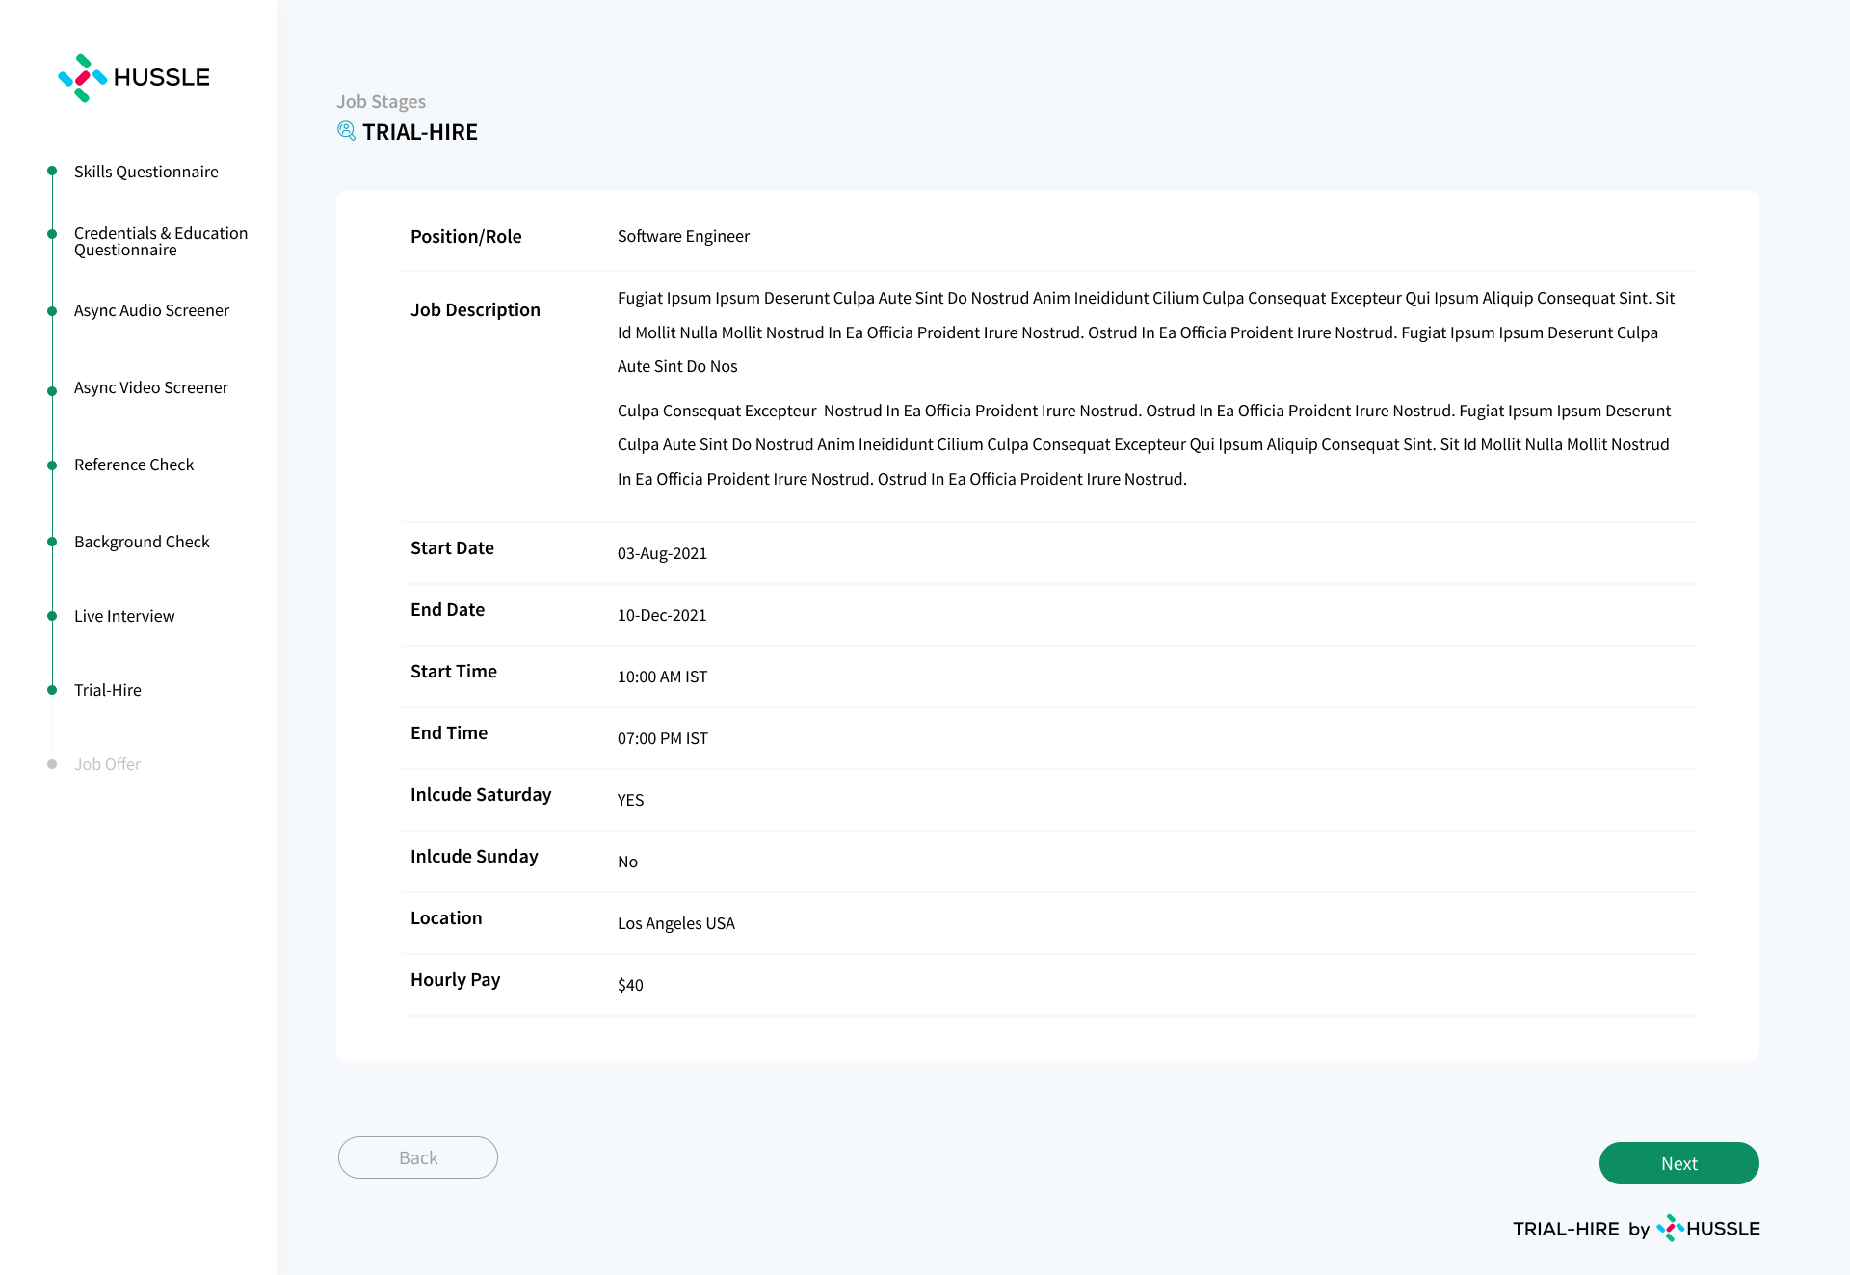Click the Skills Questionnaire step dot
Screen dimensions: 1850x1275
(x=52, y=171)
